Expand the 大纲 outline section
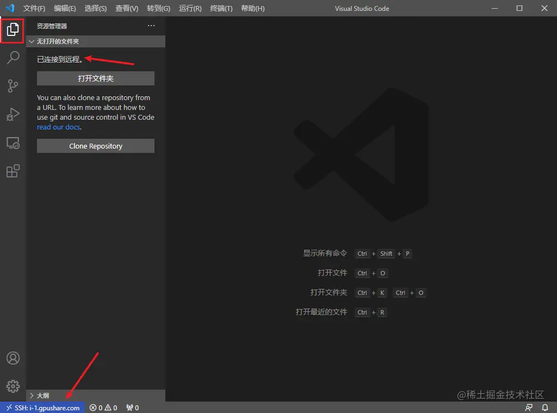The height and width of the screenshot is (413, 557). click(x=96, y=396)
